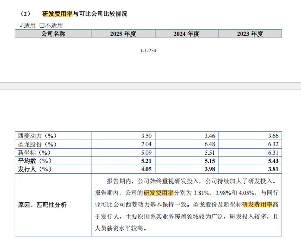Click value 6.48 in 圣龙股份 row
Screen dimensions: 301x239
pos(210,144)
